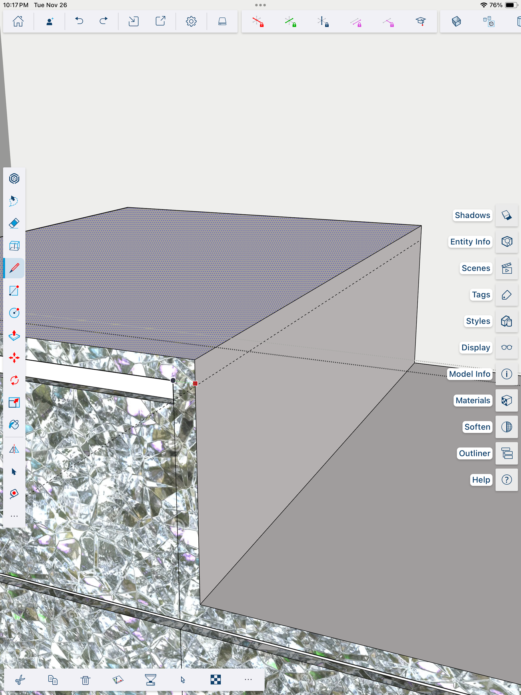Select the Push/Pull tool
The width and height of the screenshot is (521, 695).
point(14,336)
